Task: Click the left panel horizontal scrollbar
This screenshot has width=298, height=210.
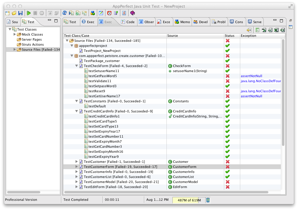Action: 24,192
